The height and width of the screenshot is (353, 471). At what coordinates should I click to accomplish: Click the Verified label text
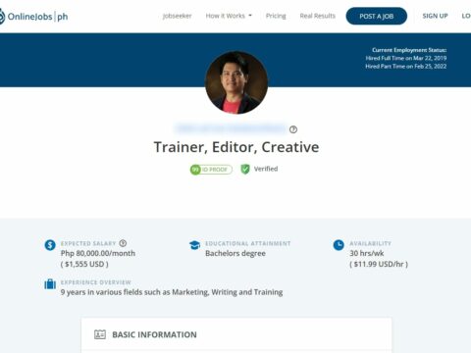(x=266, y=169)
